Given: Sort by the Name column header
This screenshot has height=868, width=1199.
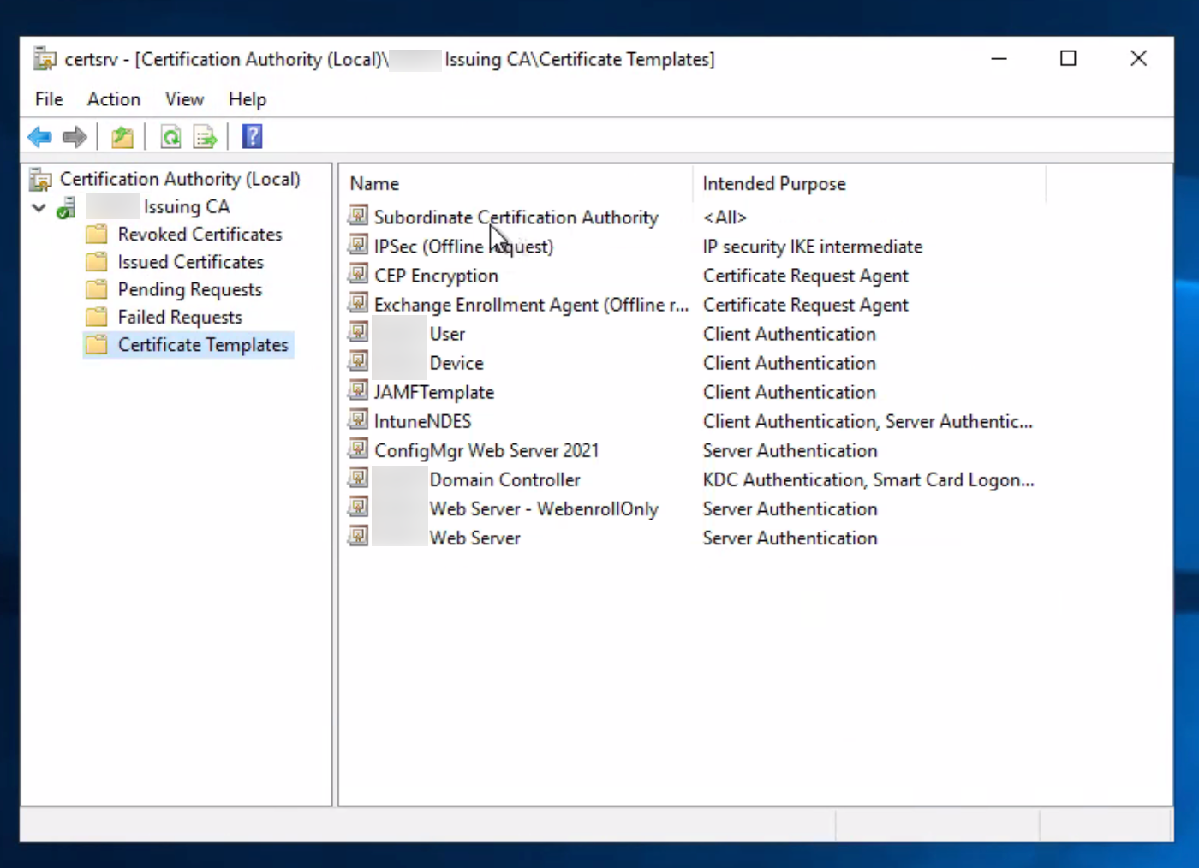Looking at the screenshot, I should click(x=374, y=184).
